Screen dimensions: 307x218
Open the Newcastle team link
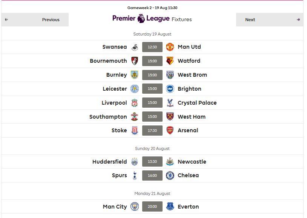click(192, 162)
